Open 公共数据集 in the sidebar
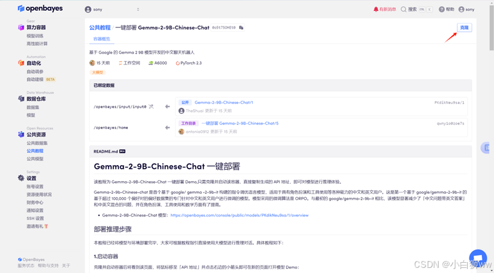Image resolution: width=494 pixels, height=273 pixels. coord(37,143)
